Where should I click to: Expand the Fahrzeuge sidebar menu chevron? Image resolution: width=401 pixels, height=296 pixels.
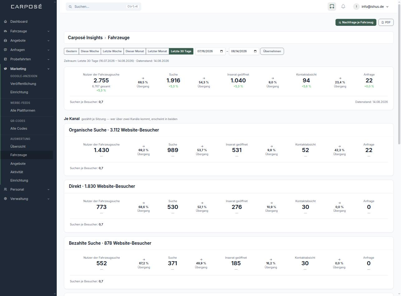tap(48, 31)
